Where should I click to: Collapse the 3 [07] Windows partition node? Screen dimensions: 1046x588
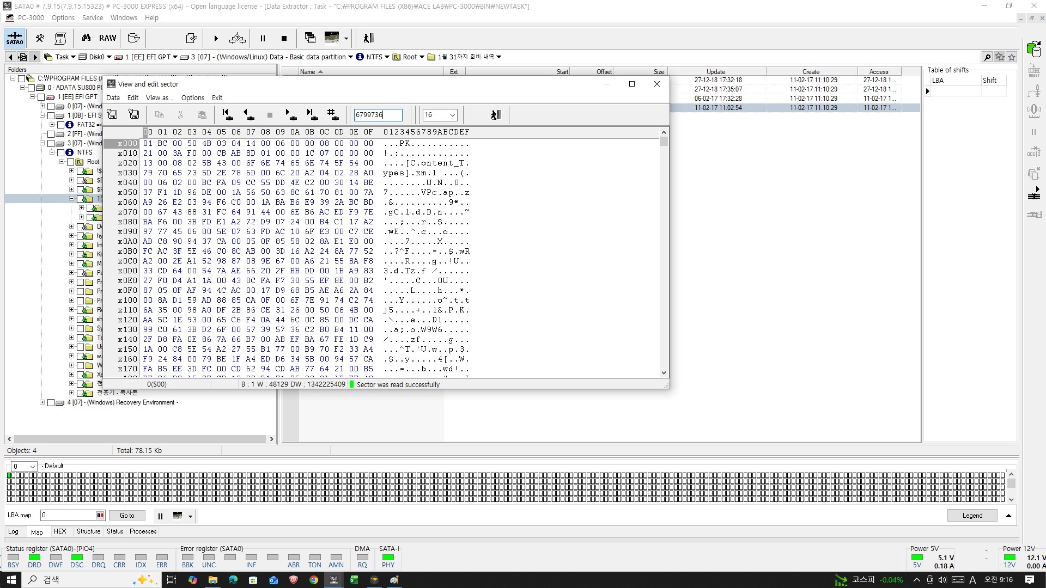[x=42, y=143]
